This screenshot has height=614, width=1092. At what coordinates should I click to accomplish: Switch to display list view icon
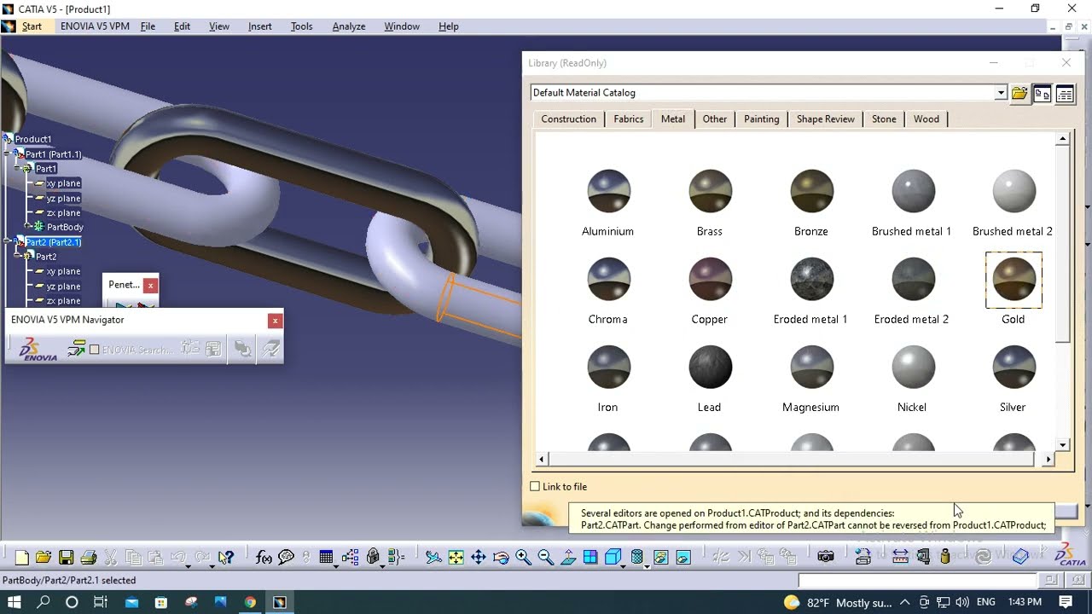[x=1065, y=94]
